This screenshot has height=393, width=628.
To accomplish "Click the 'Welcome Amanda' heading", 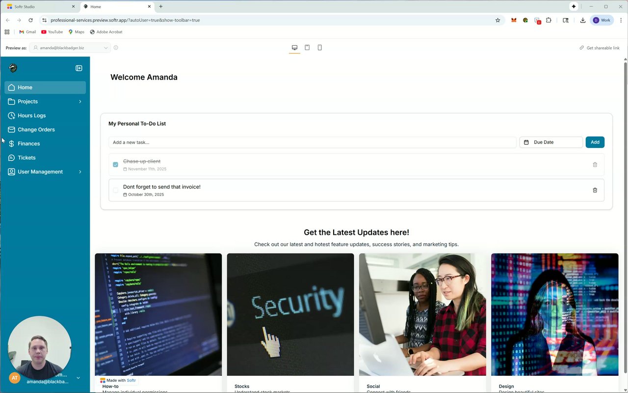I will (144, 77).
